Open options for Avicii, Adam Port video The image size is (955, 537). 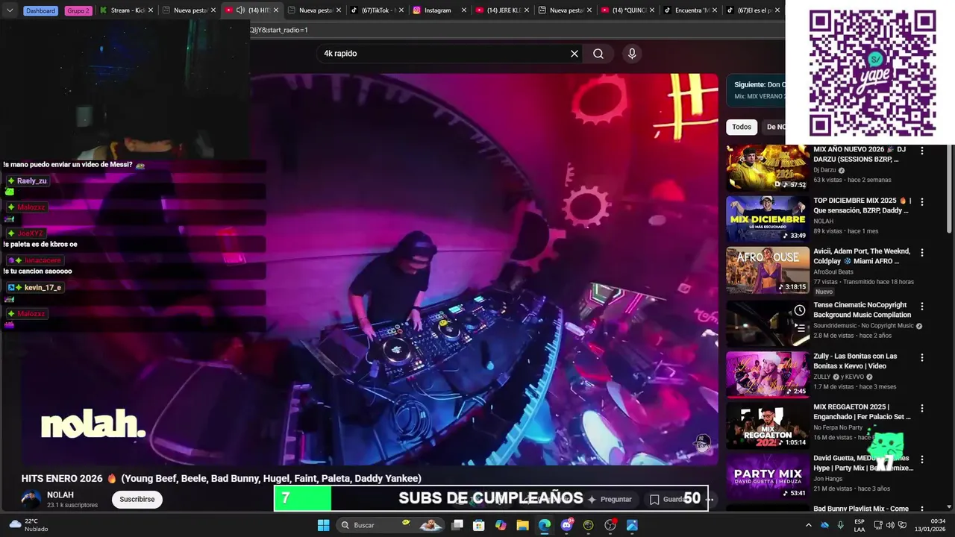coord(922,253)
